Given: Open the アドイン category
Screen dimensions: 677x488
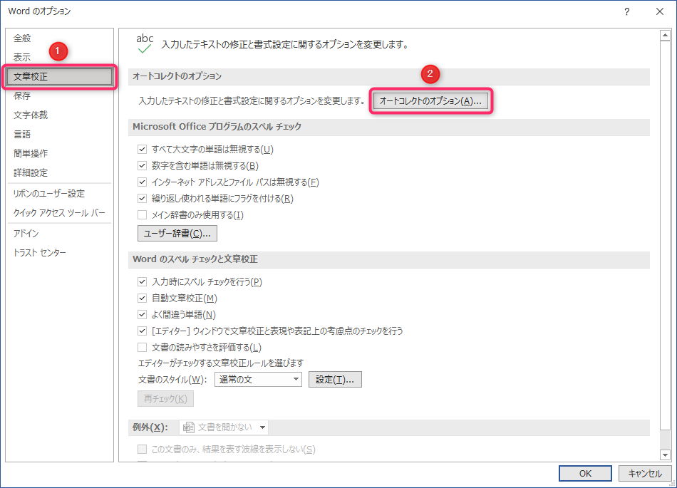Looking at the screenshot, I should (26, 234).
